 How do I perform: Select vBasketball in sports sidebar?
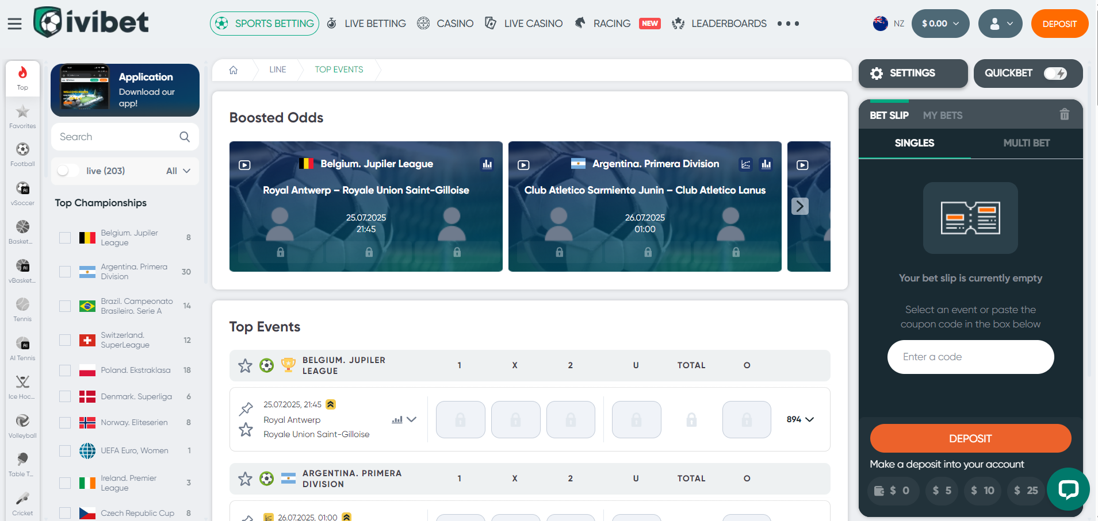click(x=22, y=271)
